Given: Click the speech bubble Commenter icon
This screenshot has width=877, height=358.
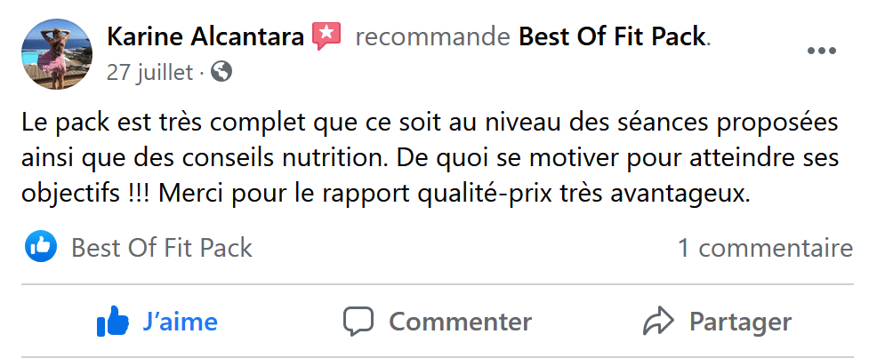Looking at the screenshot, I should pyautogui.click(x=358, y=321).
